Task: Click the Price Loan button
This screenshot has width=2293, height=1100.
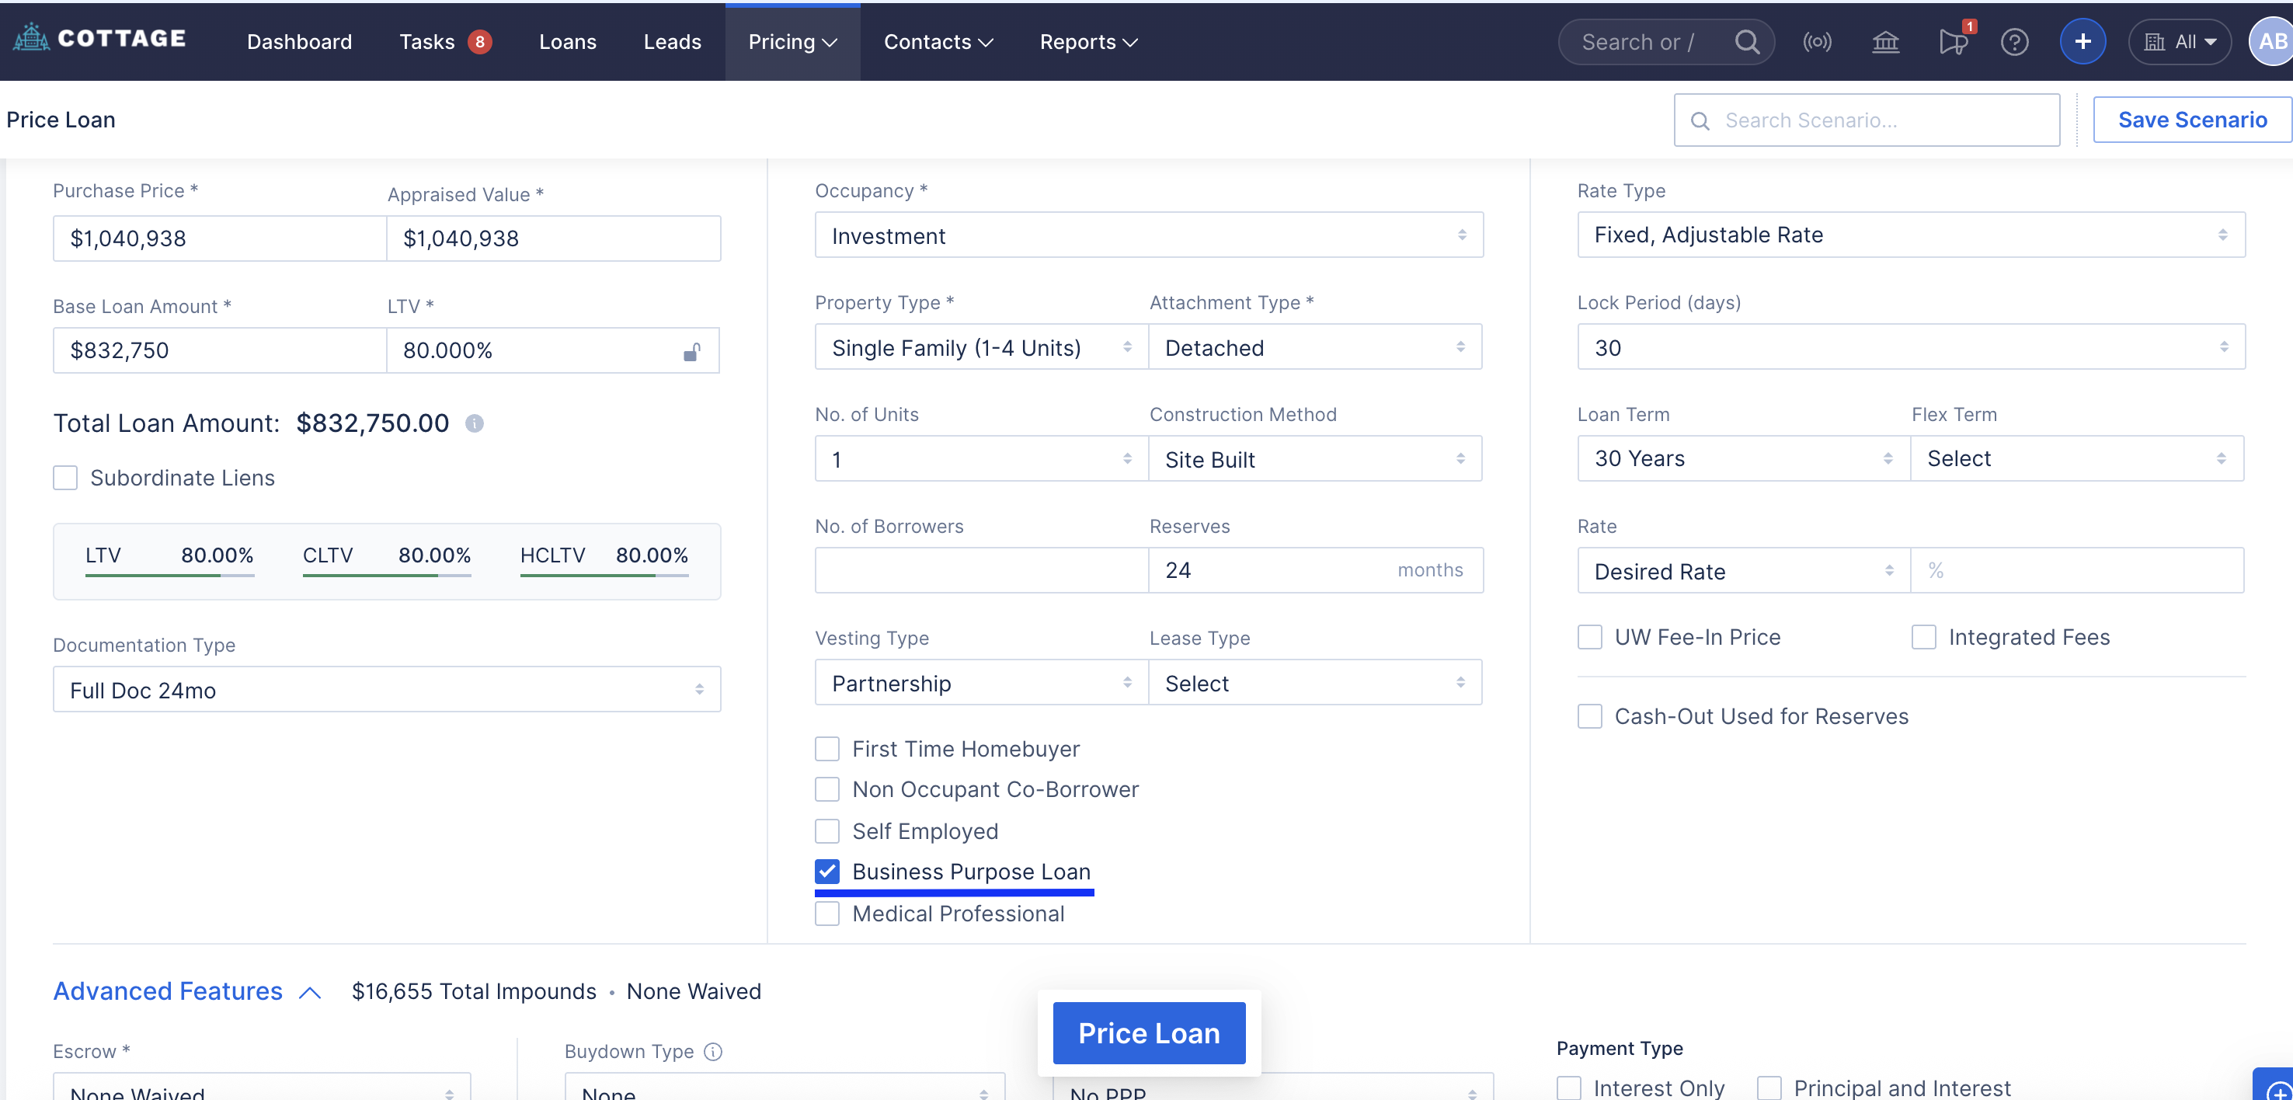Action: point(1148,1032)
